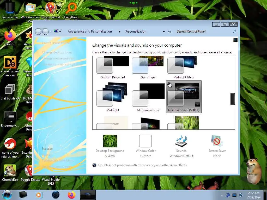
Task: Click the help icon in Personalization window
Action: (x=235, y=40)
